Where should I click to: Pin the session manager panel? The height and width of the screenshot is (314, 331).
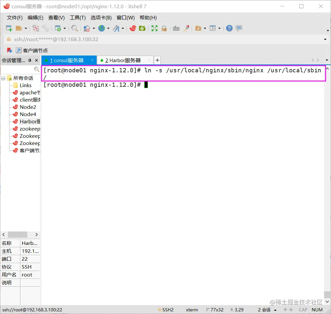tap(30, 60)
